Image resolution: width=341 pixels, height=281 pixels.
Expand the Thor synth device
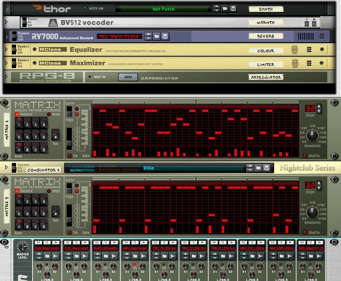point(6,9)
